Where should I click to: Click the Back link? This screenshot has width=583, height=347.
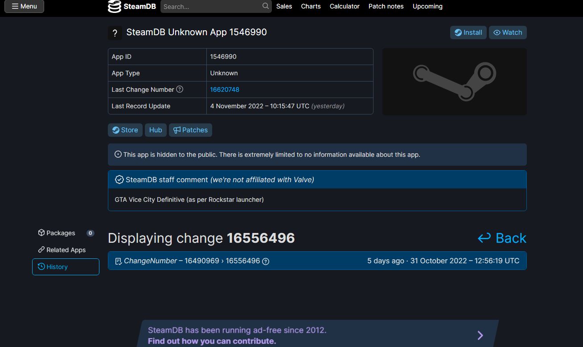coord(502,238)
